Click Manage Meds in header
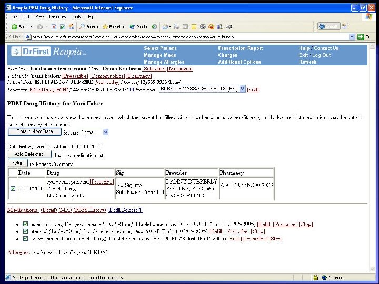The image size is (379, 284). coord(160,55)
